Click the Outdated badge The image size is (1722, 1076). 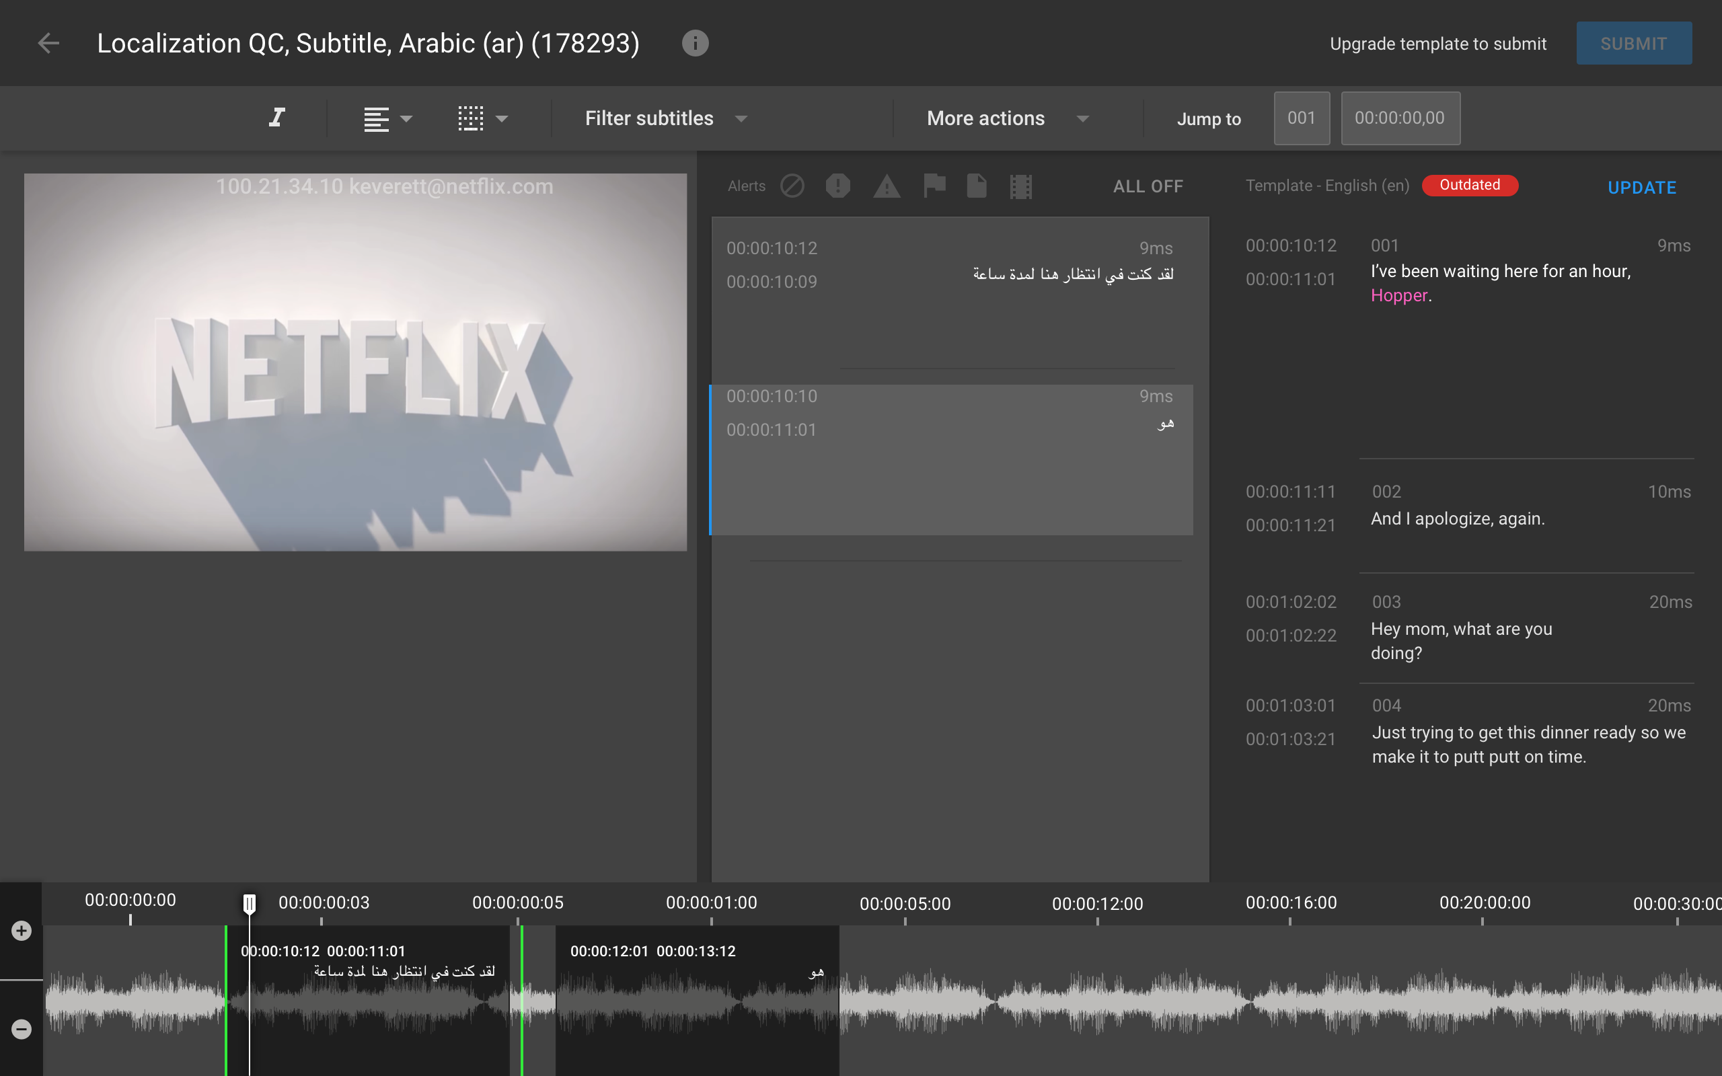click(1469, 185)
